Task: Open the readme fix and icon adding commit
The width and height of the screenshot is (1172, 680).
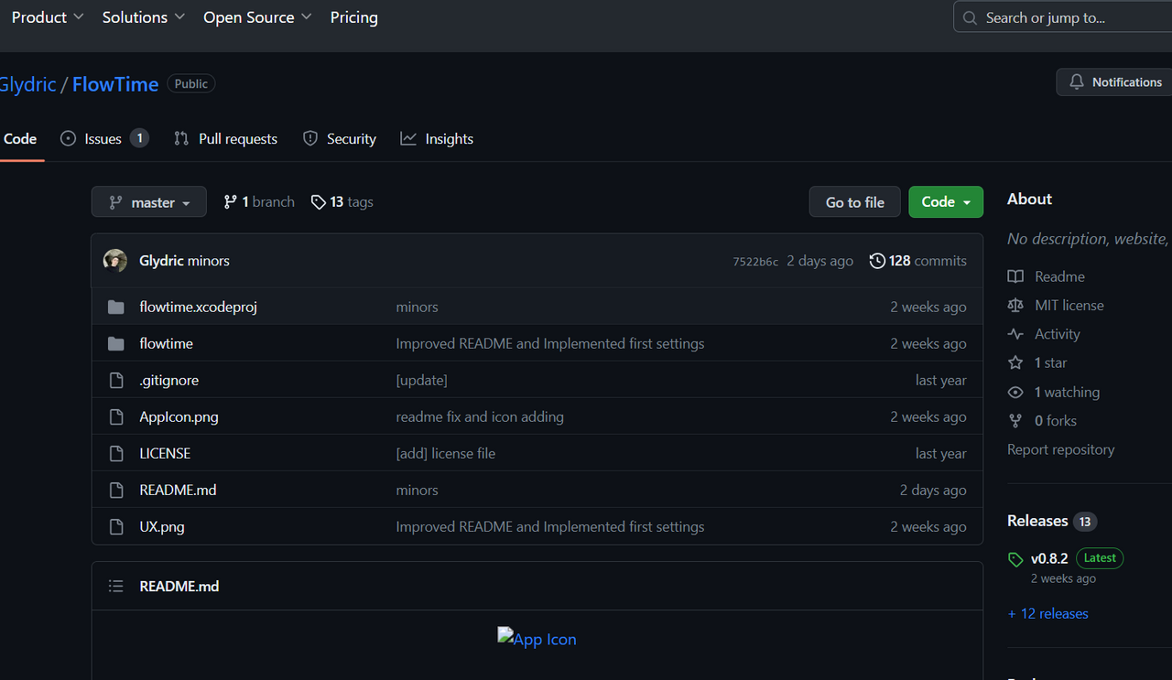Action: click(480, 417)
